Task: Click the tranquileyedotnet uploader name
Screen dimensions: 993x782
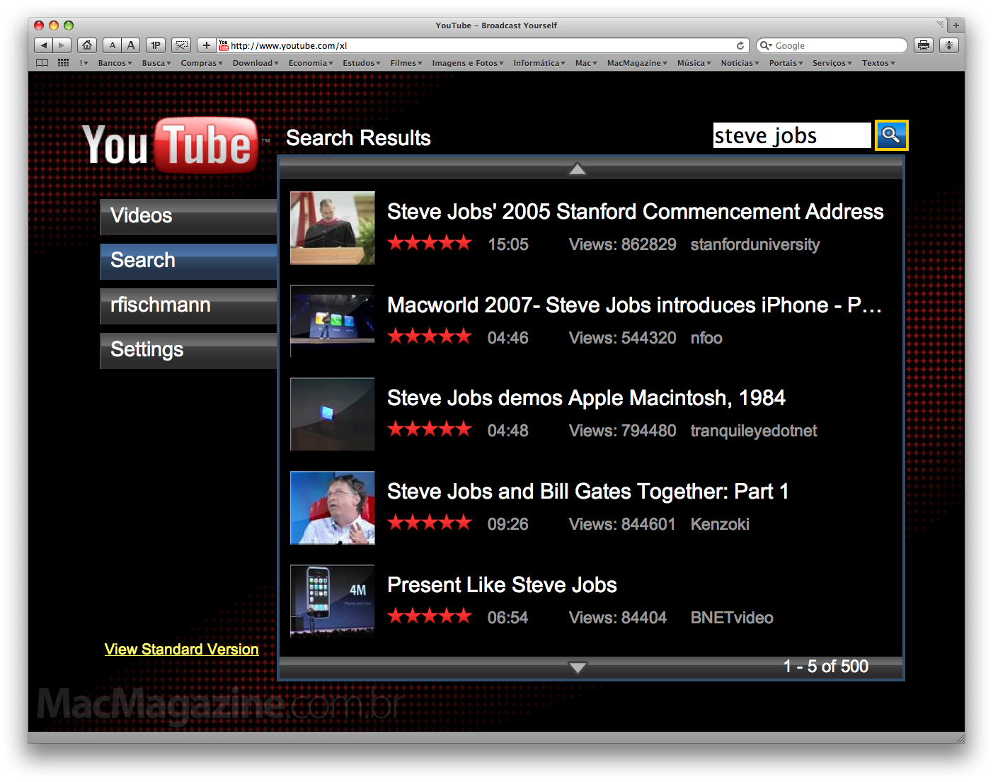Action: pyautogui.click(x=754, y=431)
